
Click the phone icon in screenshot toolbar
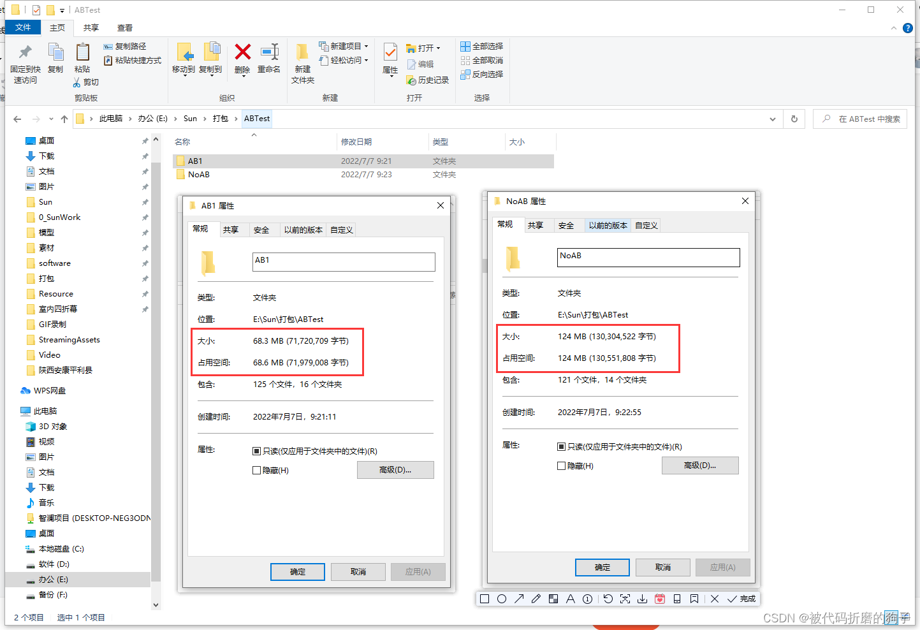(x=677, y=599)
